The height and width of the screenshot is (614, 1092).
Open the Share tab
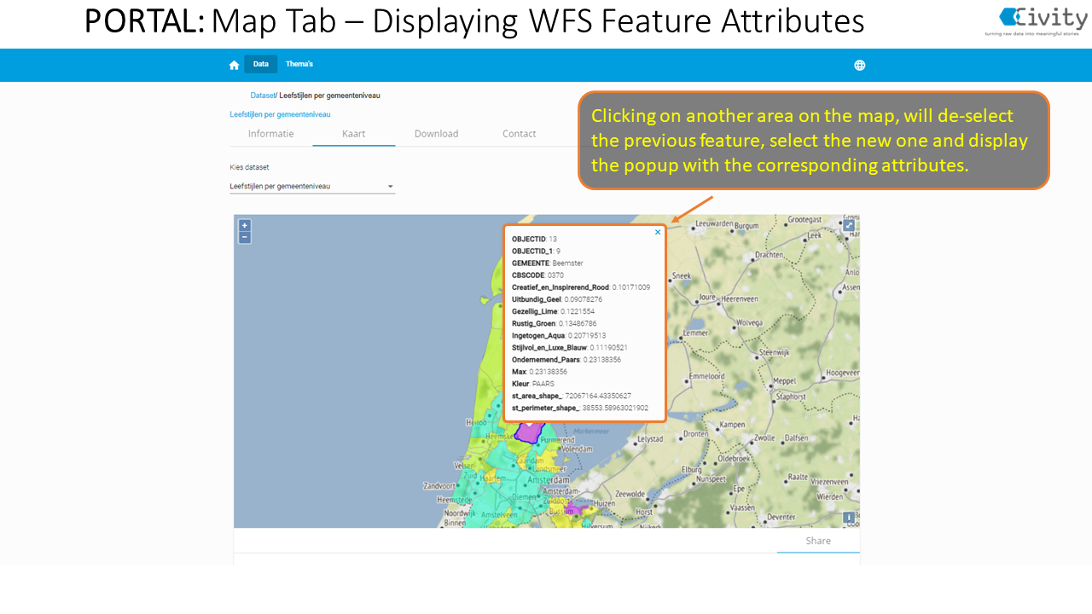(x=818, y=541)
